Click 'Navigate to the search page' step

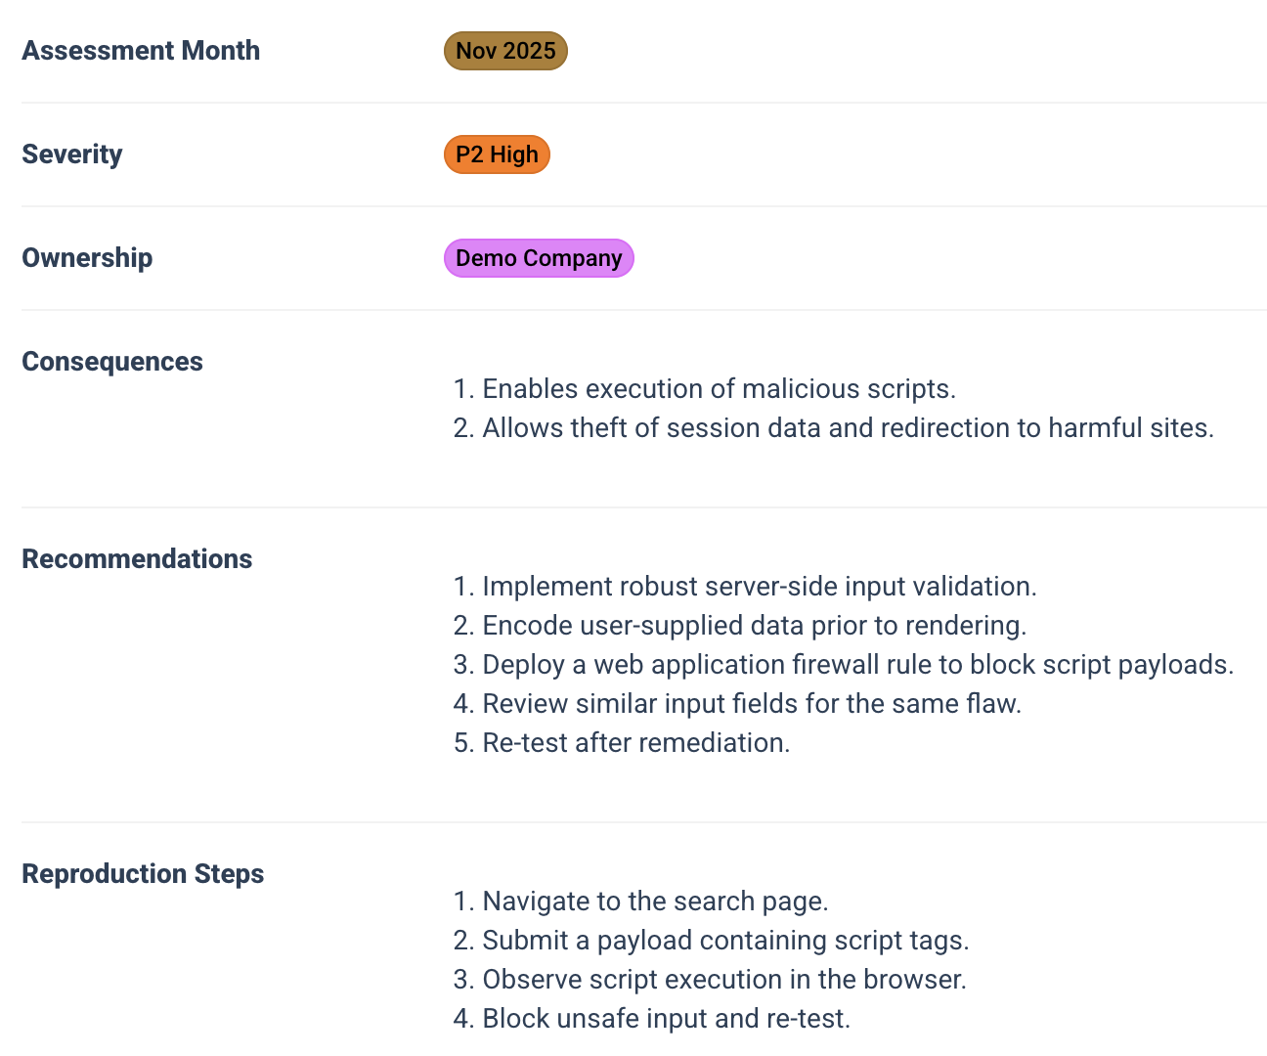tap(656, 902)
